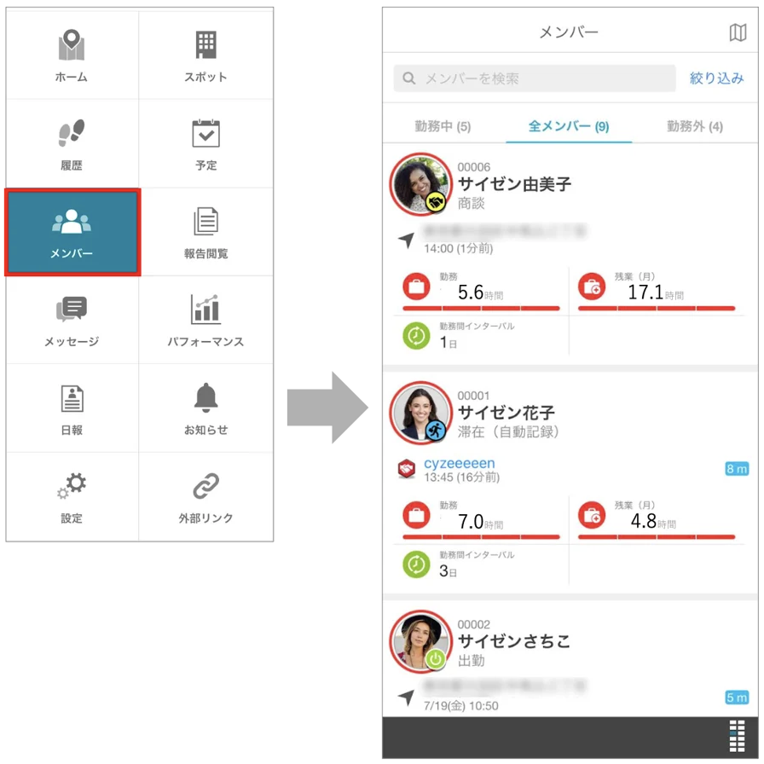This screenshot has height=764, width=764.
Task: Switch to 勤務外 (4) tab
Action: tap(695, 127)
